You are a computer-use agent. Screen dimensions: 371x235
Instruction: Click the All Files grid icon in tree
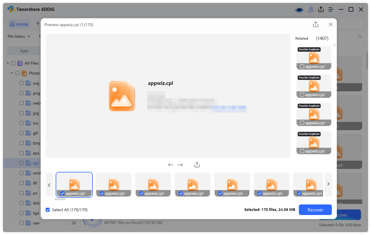click(x=20, y=63)
